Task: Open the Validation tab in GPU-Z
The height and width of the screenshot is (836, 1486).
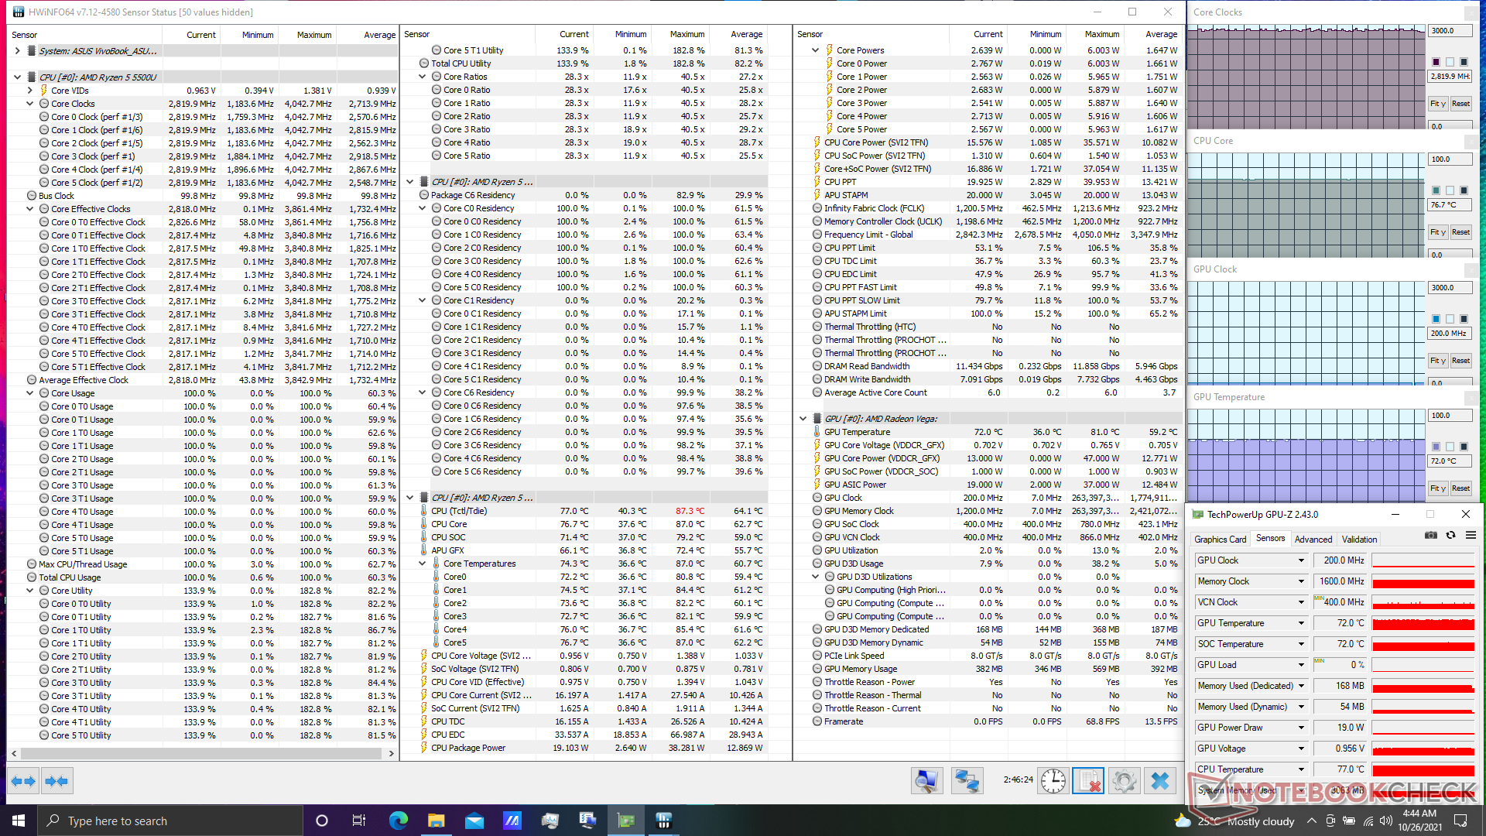Action: pos(1359,540)
